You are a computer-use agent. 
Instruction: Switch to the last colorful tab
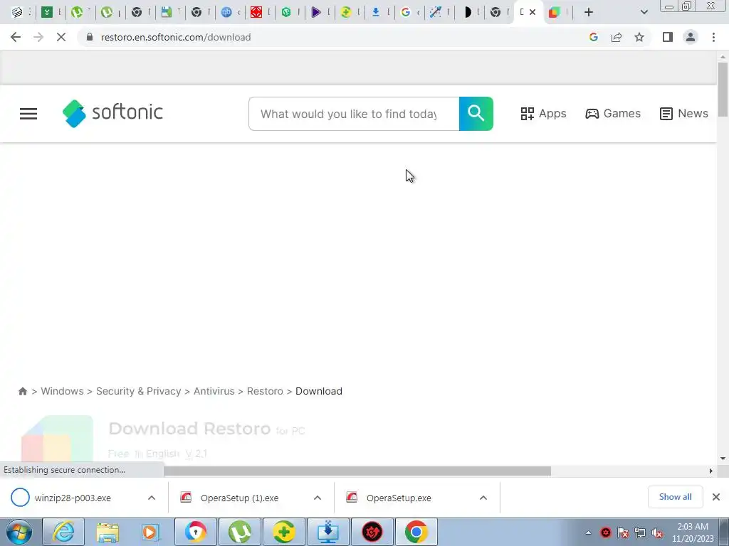coord(554,12)
